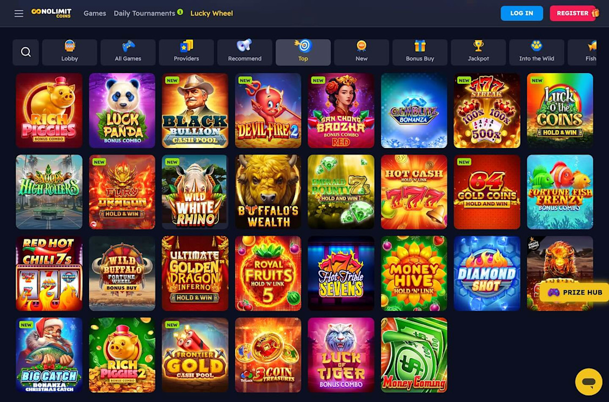Open the hamburger menu icon
The height and width of the screenshot is (402, 609).
(x=18, y=14)
